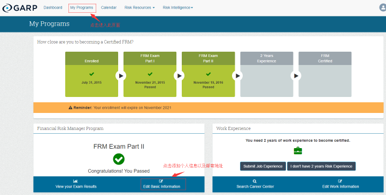
Task: Click the large green Passed checkmark circle
Action: click(x=119, y=159)
